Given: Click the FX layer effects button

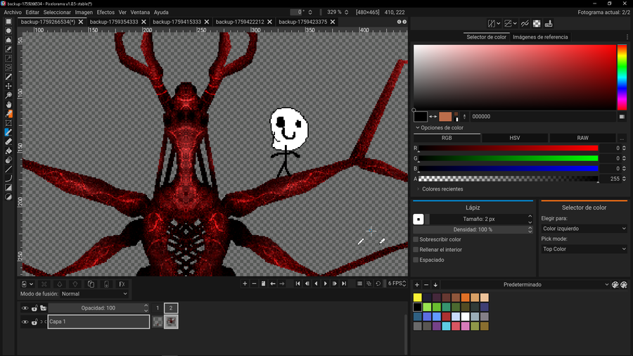Looking at the screenshot, I should (x=122, y=284).
